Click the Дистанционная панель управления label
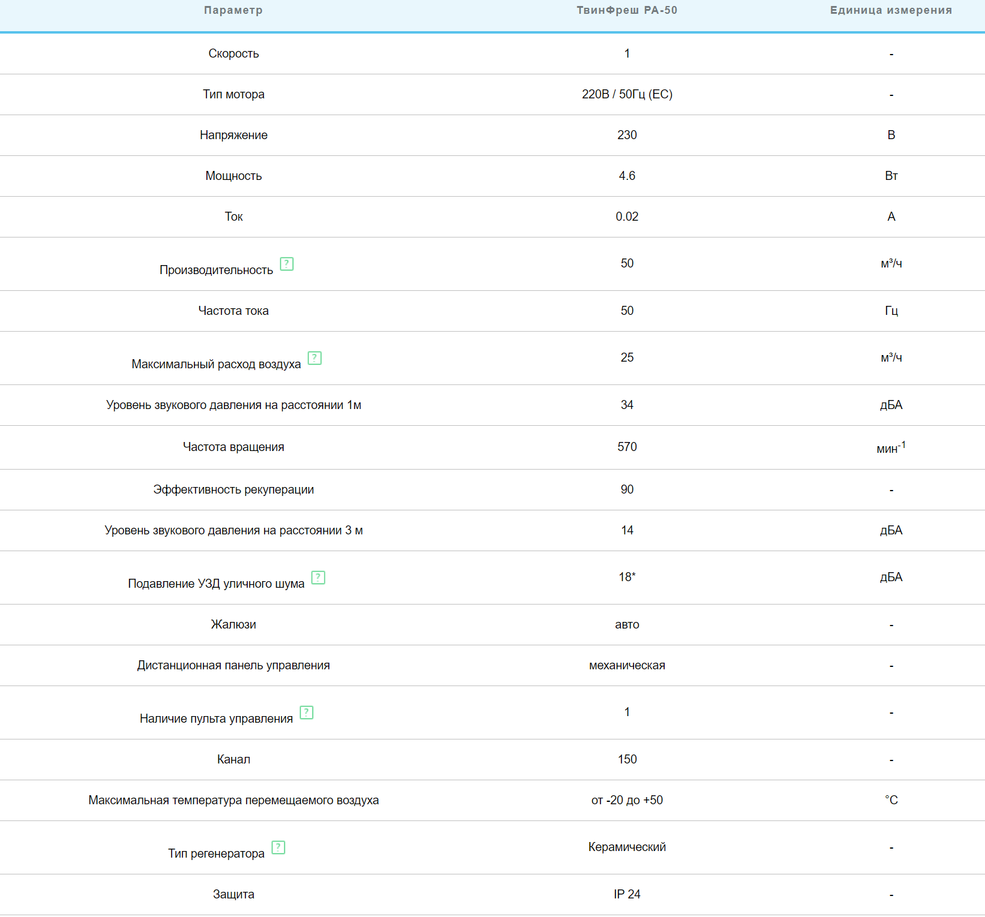This screenshot has width=985, height=917. pos(233,665)
